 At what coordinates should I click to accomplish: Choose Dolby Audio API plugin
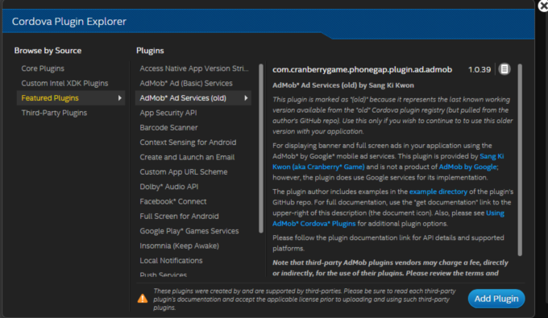169,187
